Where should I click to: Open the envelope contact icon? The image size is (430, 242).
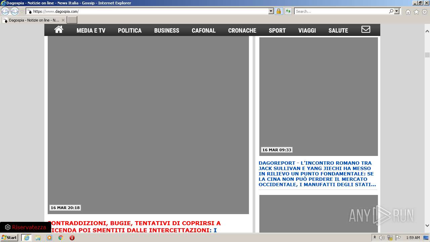(366, 30)
